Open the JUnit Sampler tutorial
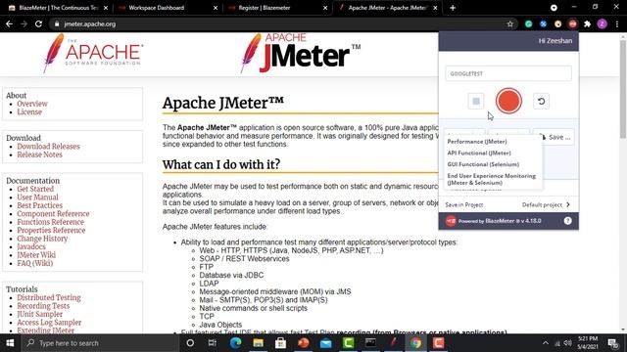The height and width of the screenshot is (352, 627). 39,314
